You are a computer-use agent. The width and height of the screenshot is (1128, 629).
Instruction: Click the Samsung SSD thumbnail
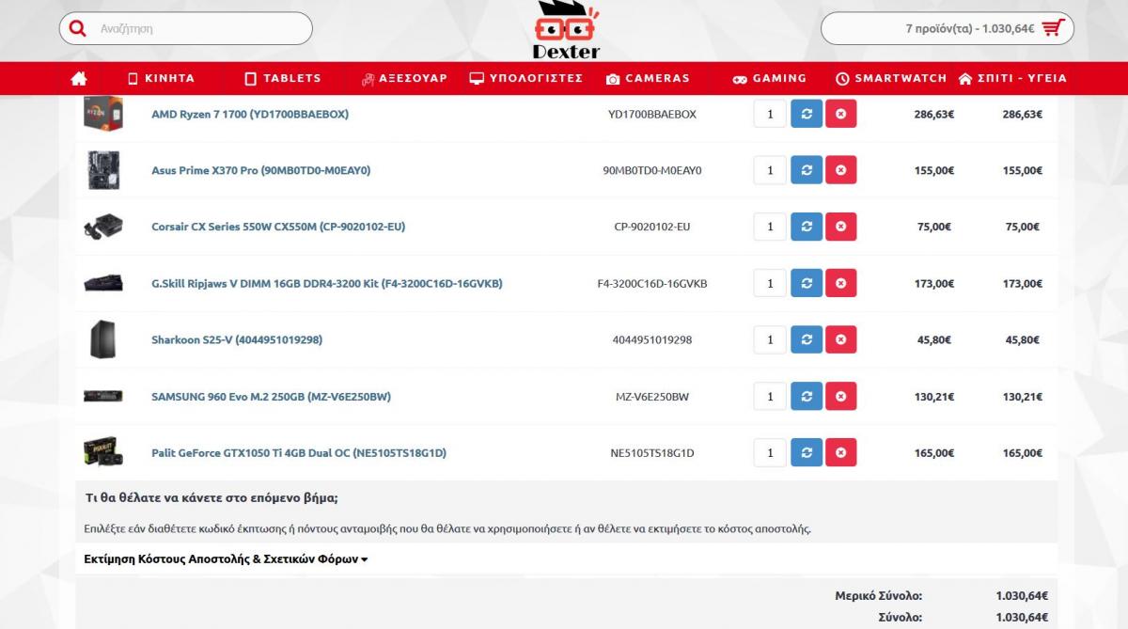point(102,396)
